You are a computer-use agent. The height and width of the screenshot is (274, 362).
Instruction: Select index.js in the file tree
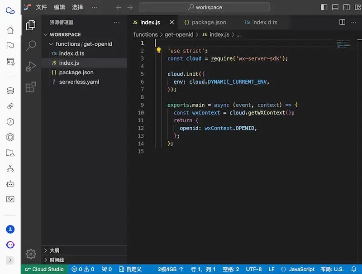(84, 63)
